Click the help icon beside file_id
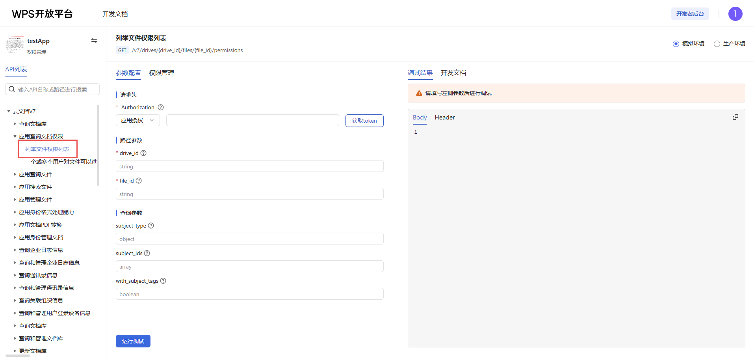The width and height of the screenshot is (754, 362). tap(139, 181)
